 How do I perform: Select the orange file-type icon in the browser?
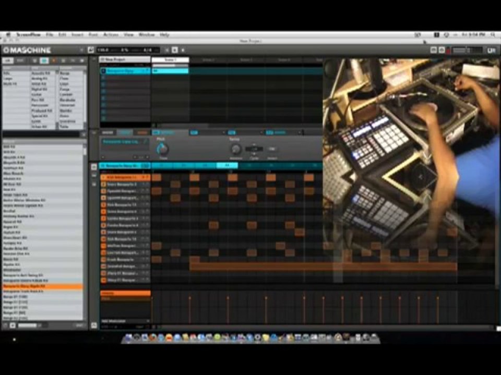point(54,60)
